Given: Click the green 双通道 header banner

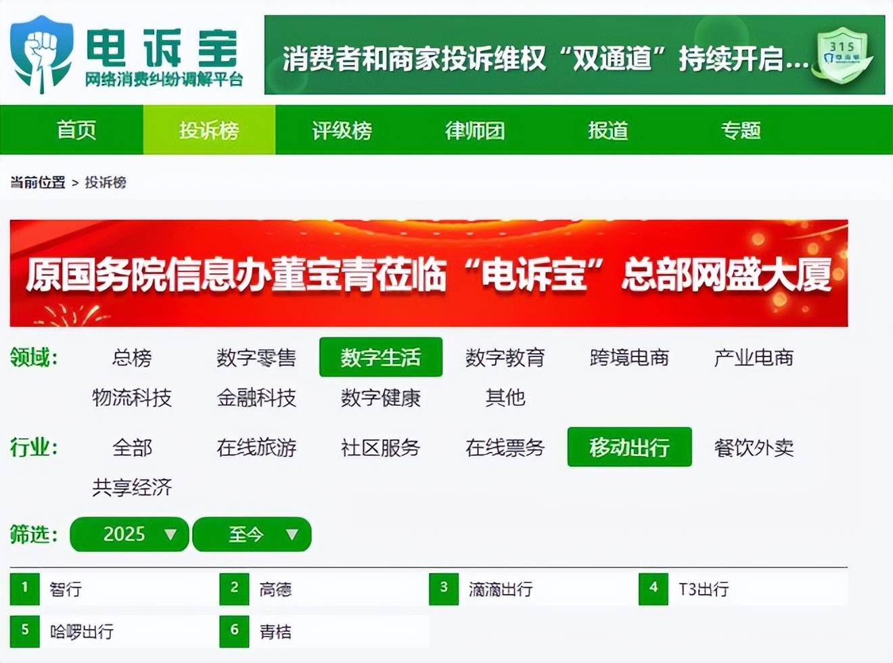Looking at the screenshot, I should click(x=545, y=57).
